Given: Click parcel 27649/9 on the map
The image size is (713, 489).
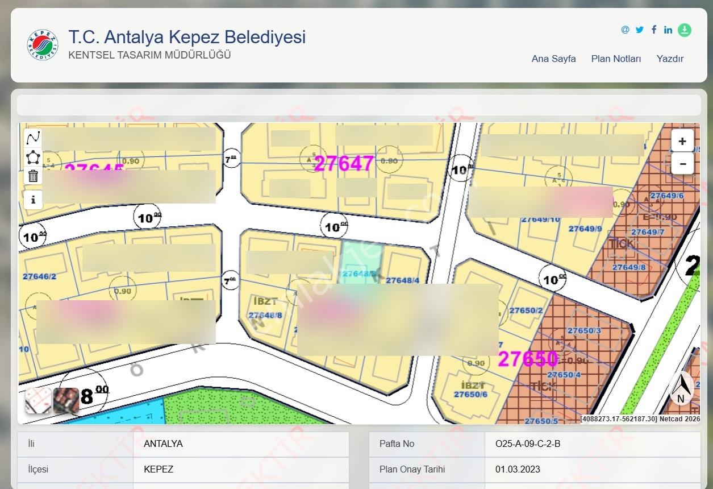Looking at the screenshot, I should (x=585, y=229).
